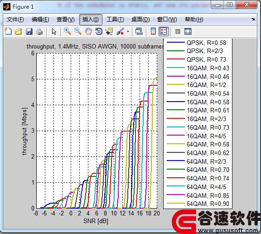Select legend entry 16QAM, R=2/3
Screen dimensions: 261x234
[x=196, y=119]
